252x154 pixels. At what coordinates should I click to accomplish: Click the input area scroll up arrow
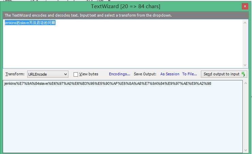coord(245,23)
